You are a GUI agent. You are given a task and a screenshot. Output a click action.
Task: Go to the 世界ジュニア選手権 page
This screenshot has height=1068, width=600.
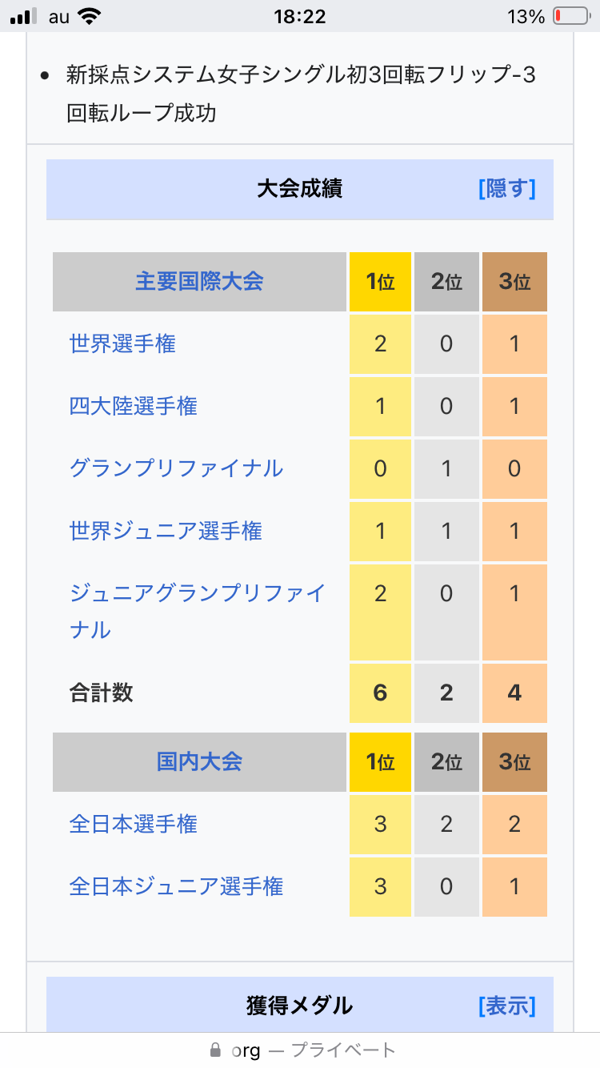tap(166, 531)
